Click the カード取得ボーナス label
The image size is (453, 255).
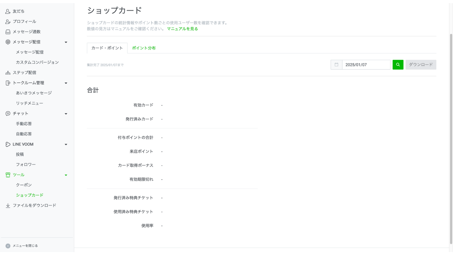coord(136,165)
